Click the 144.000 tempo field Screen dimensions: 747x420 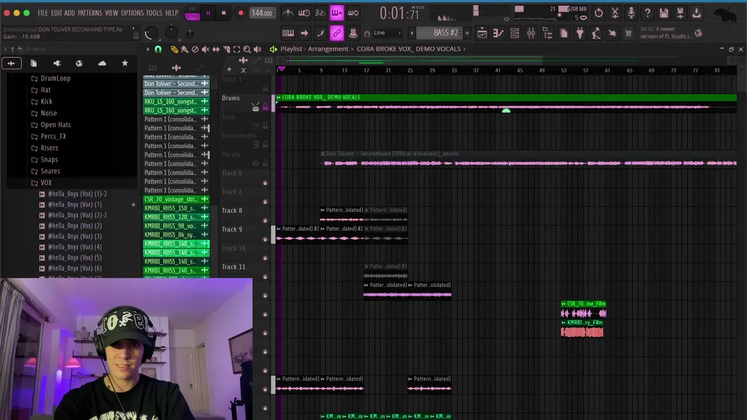click(x=261, y=13)
